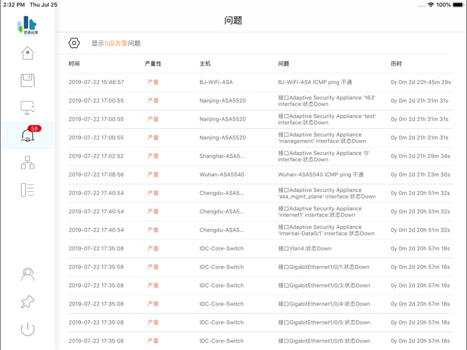This screenshot has height=350, width=467.
Task: Select the 'management' interface Down problem
Action: pyautogui.click(x=322, y=138)
